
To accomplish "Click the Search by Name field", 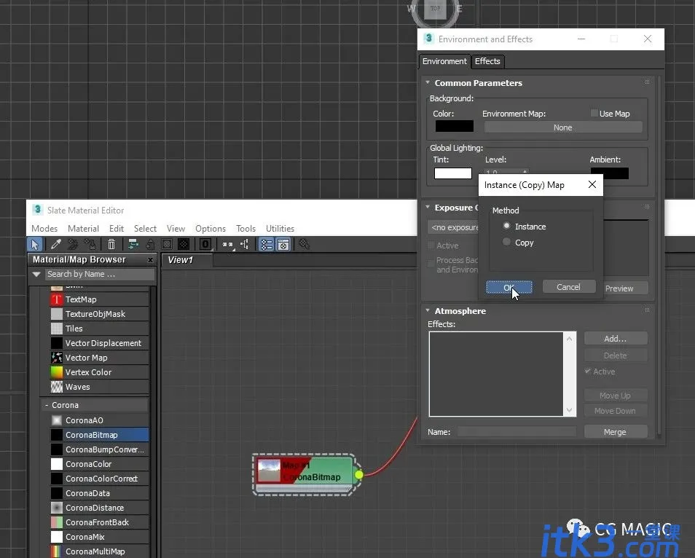I will [x=100, y=275].
